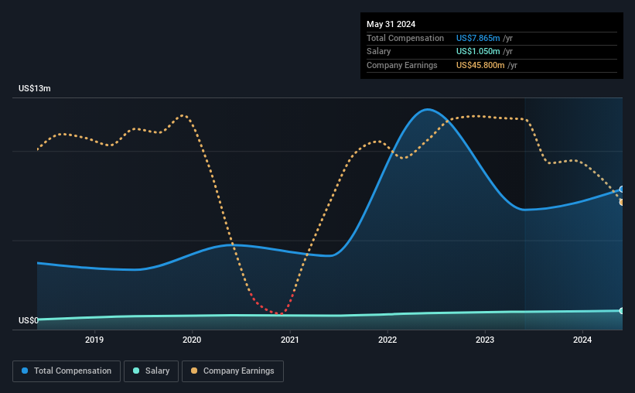
Task: Select the 2022 x-axis label
Action: [387, 340]
